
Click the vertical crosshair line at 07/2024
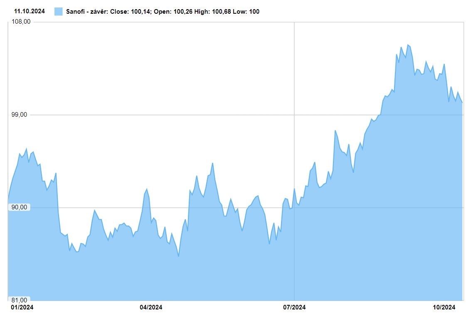pos(294,125)
